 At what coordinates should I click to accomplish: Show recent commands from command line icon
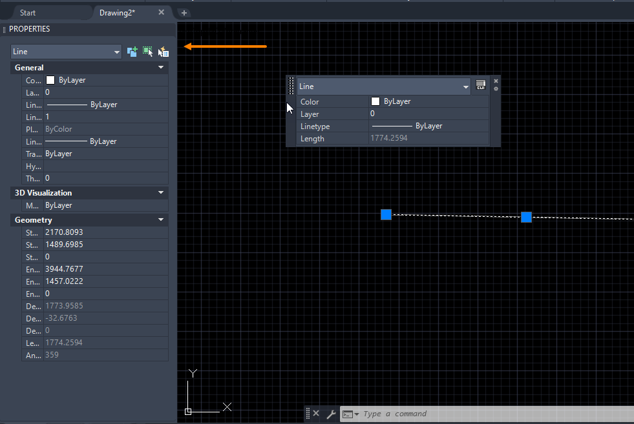(x=350, y=414)
